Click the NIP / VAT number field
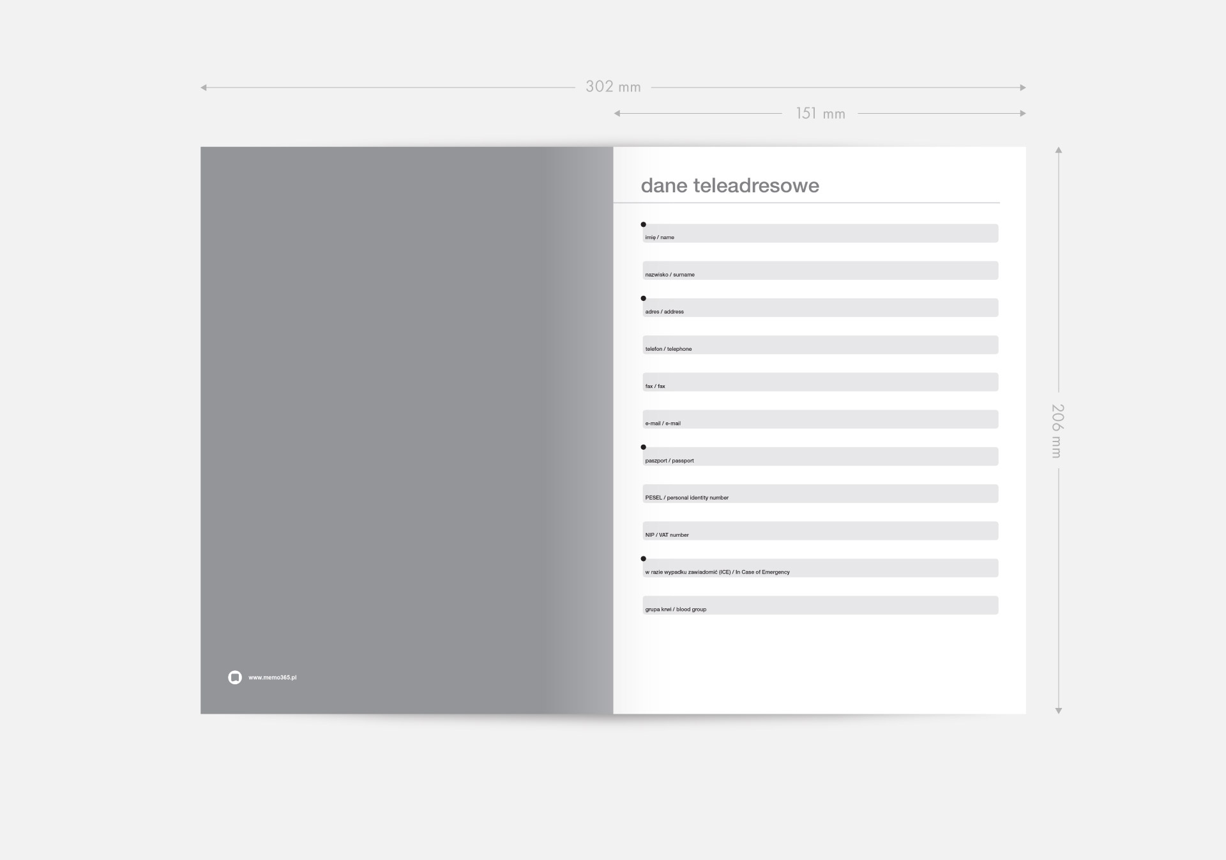The height and width of the screenshot is (860, 1226). [x=821, y=531]
